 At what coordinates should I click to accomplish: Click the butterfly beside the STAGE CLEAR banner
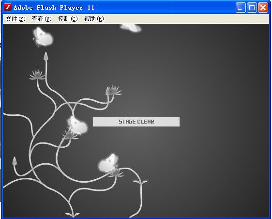coord(77,125)
